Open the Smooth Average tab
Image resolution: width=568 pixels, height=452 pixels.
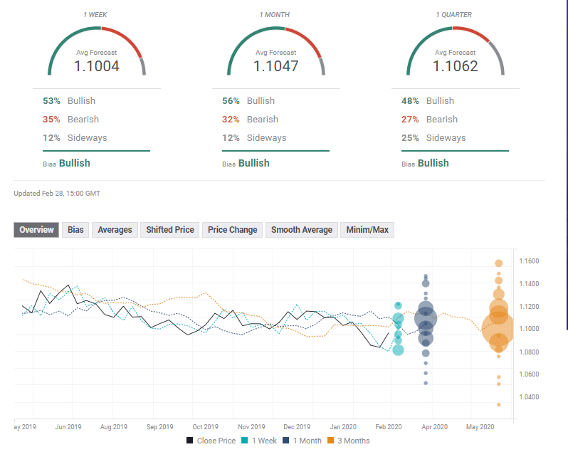(302, 230)
